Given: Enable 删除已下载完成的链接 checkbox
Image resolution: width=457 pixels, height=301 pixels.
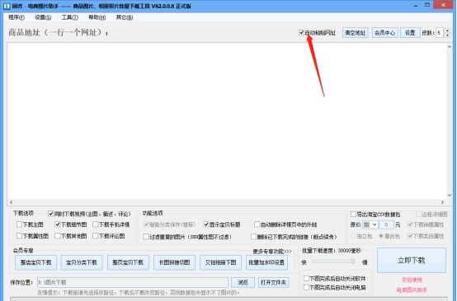Looking at the screenshot, I should pyautogui.click(x=253, y=237).
